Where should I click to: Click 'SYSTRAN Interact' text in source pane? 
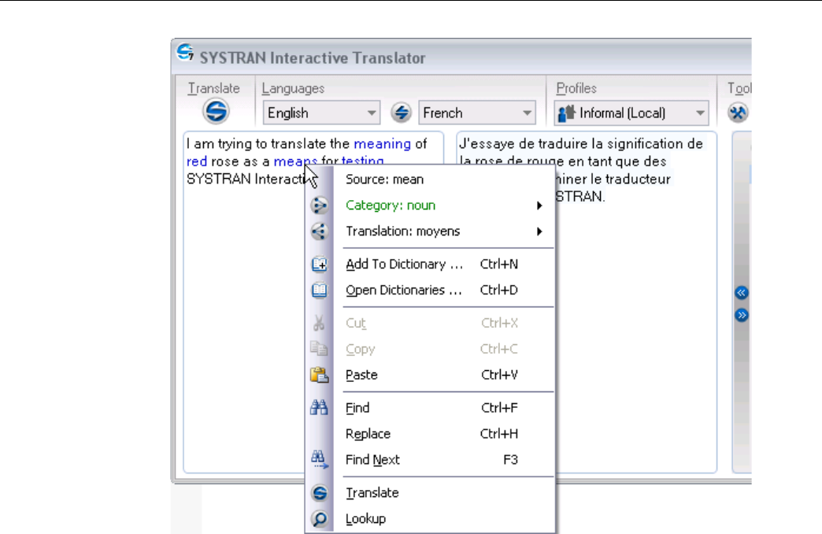pyautogui.click(x=244, y=179)
